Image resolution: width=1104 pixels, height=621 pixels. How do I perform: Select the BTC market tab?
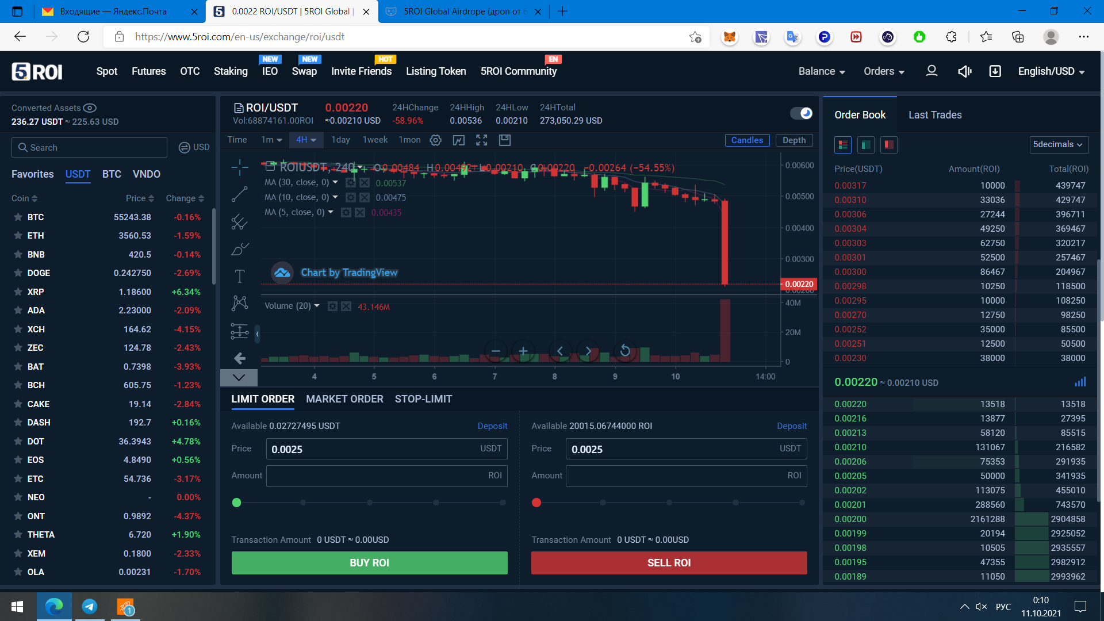click(x=112, y=174)
